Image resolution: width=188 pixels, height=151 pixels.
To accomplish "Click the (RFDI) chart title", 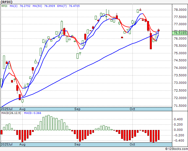I will [7, 2].
